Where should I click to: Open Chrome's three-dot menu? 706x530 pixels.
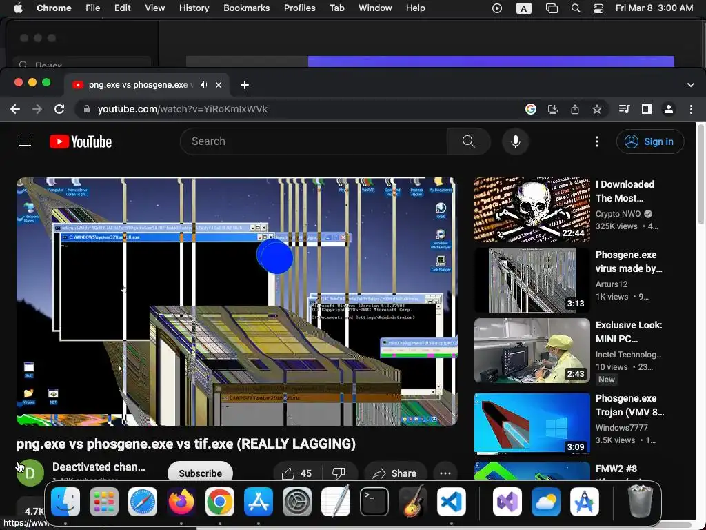click(x=691, y=109)
